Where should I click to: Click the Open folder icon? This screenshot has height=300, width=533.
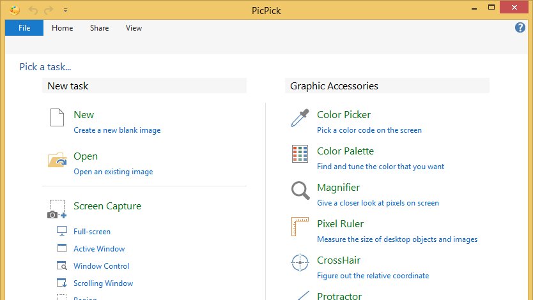(57, 160)
